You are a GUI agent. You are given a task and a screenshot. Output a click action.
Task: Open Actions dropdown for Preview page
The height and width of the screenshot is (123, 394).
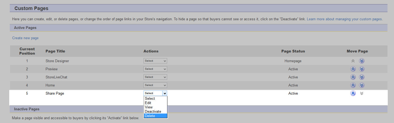point(155,69)
